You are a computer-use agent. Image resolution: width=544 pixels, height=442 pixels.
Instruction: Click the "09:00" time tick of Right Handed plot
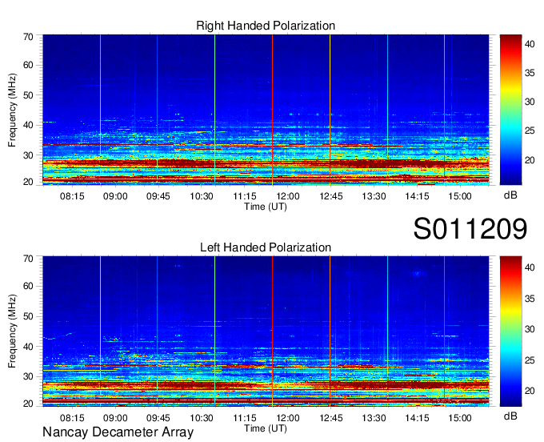[x=115, y=196]
